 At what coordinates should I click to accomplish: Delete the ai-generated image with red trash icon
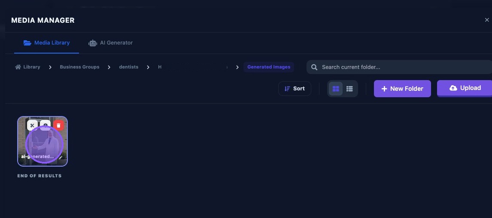coord(59,125)
